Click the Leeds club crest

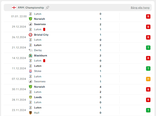click(x=30, y=97)
